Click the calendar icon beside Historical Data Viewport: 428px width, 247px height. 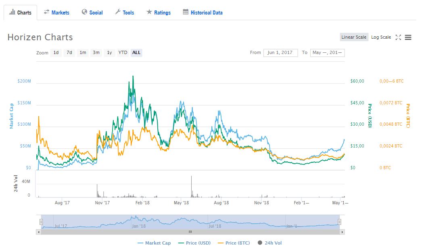coord(186,12)
